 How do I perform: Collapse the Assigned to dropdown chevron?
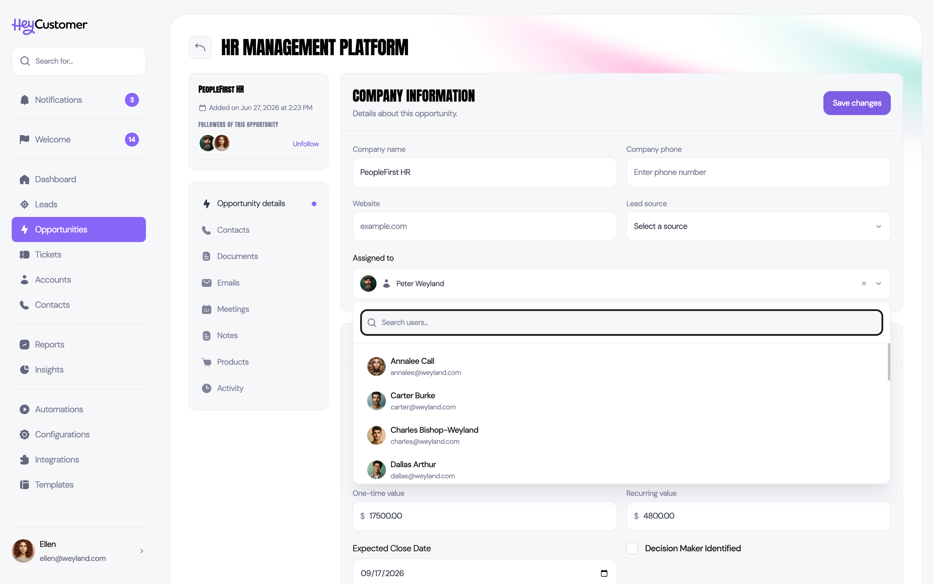pyautogui.click(x=879, y=284)
